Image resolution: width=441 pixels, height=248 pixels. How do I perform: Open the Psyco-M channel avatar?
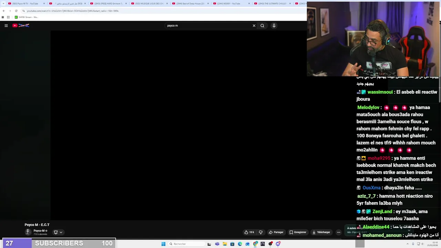(28, 232)
